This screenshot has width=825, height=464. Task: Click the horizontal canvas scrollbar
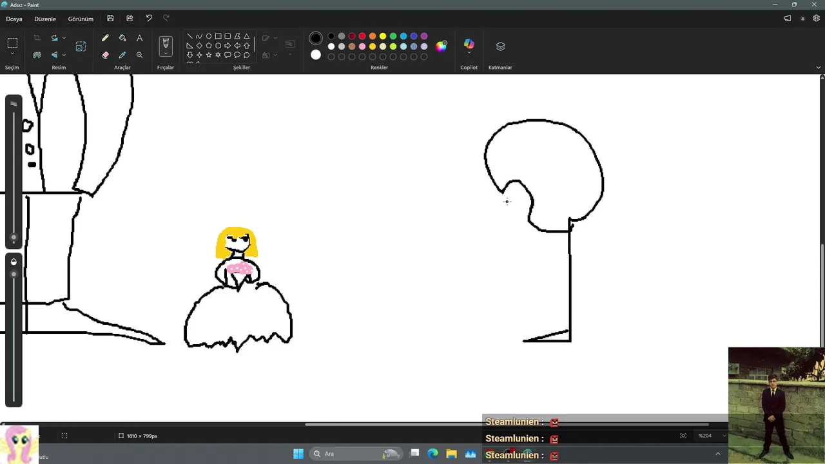[507, 424]
